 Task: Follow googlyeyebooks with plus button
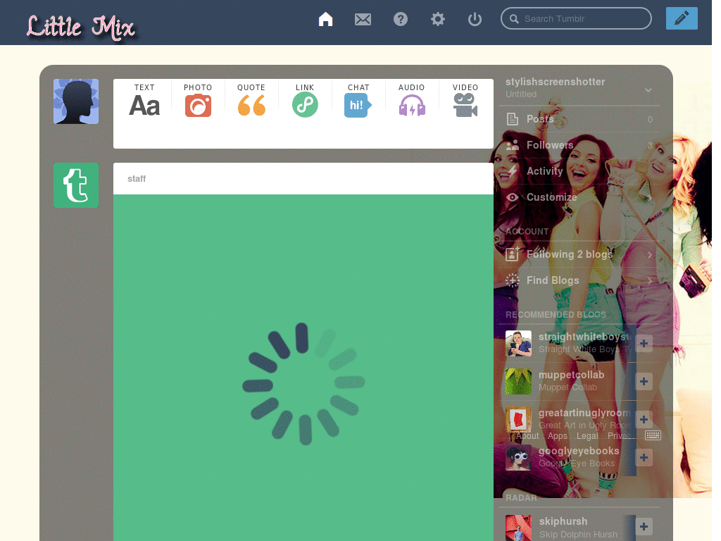click(644, 457)
